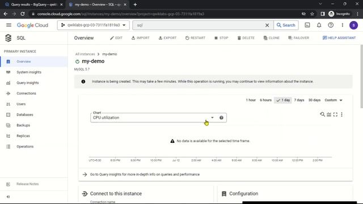Open the project selector dropdown
The image size is (363, 204).
(93, 25)
